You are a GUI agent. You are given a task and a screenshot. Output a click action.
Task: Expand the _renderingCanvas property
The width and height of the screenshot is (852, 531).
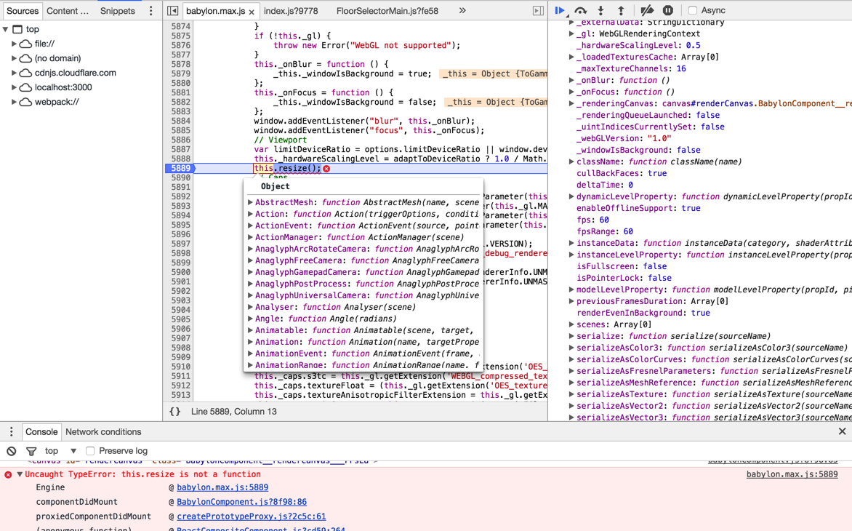[x=571, y=103]
